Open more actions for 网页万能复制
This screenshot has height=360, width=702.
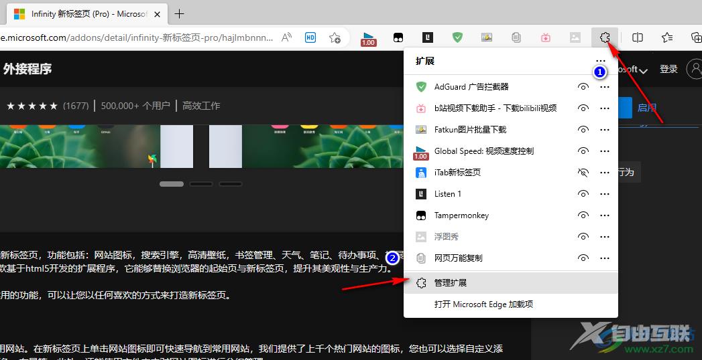604,258
